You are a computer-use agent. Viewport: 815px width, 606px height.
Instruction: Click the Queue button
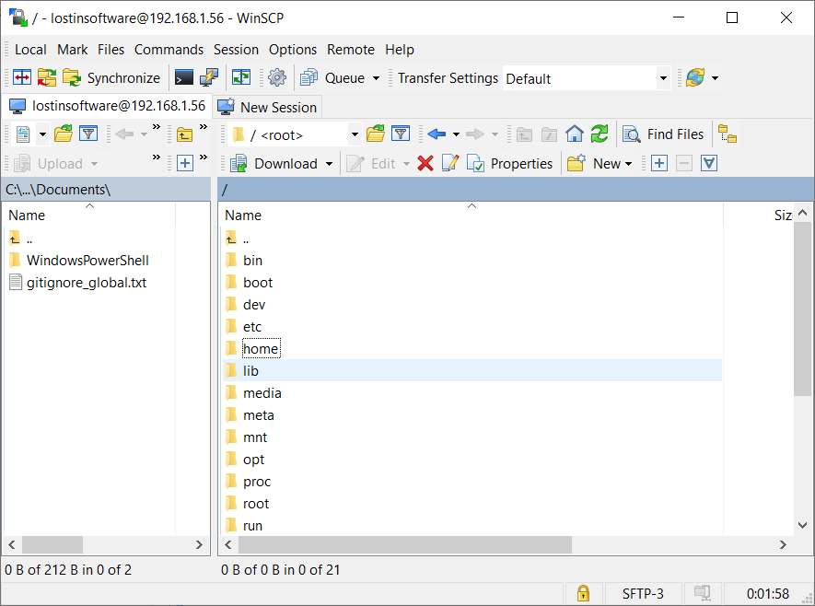click(333, 78)
